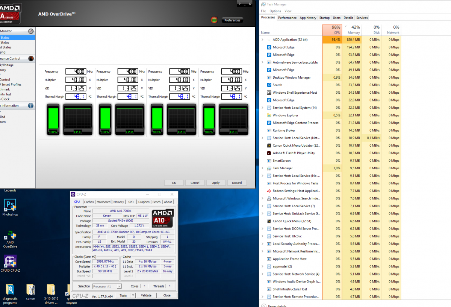Open the Tools dropdown arrow in CPU-Z
The image size is (451, 307).
point(133,296)
